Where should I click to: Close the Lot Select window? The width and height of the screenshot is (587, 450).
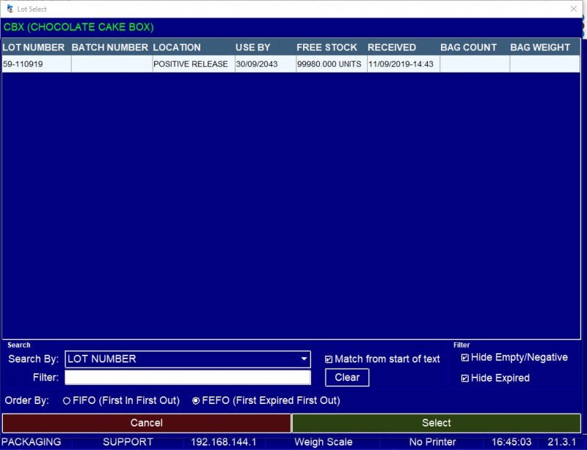573,9
